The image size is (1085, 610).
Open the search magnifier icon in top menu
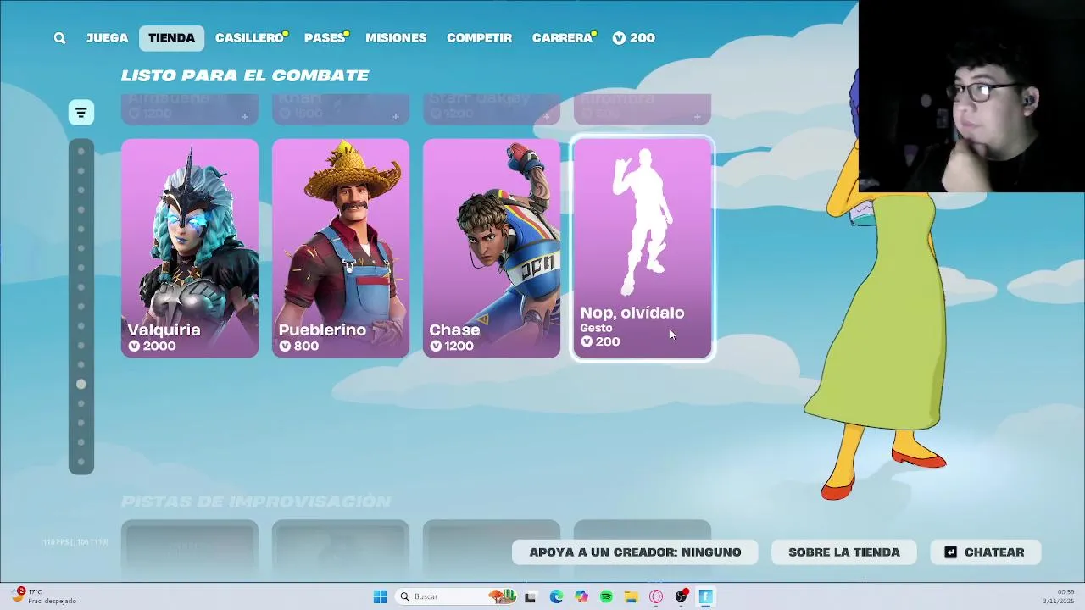pos(59,38)
